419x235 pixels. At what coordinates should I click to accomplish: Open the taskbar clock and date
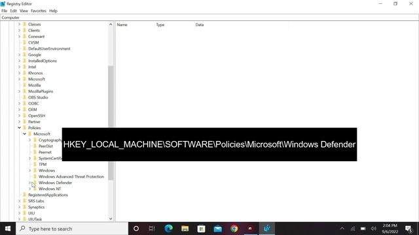click(x=390, y=228)
